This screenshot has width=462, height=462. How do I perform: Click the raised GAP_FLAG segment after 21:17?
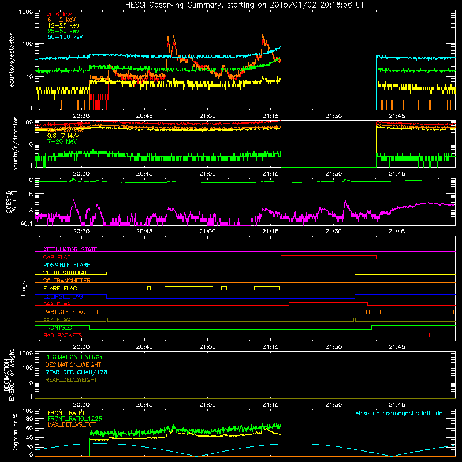pos(329,256)
